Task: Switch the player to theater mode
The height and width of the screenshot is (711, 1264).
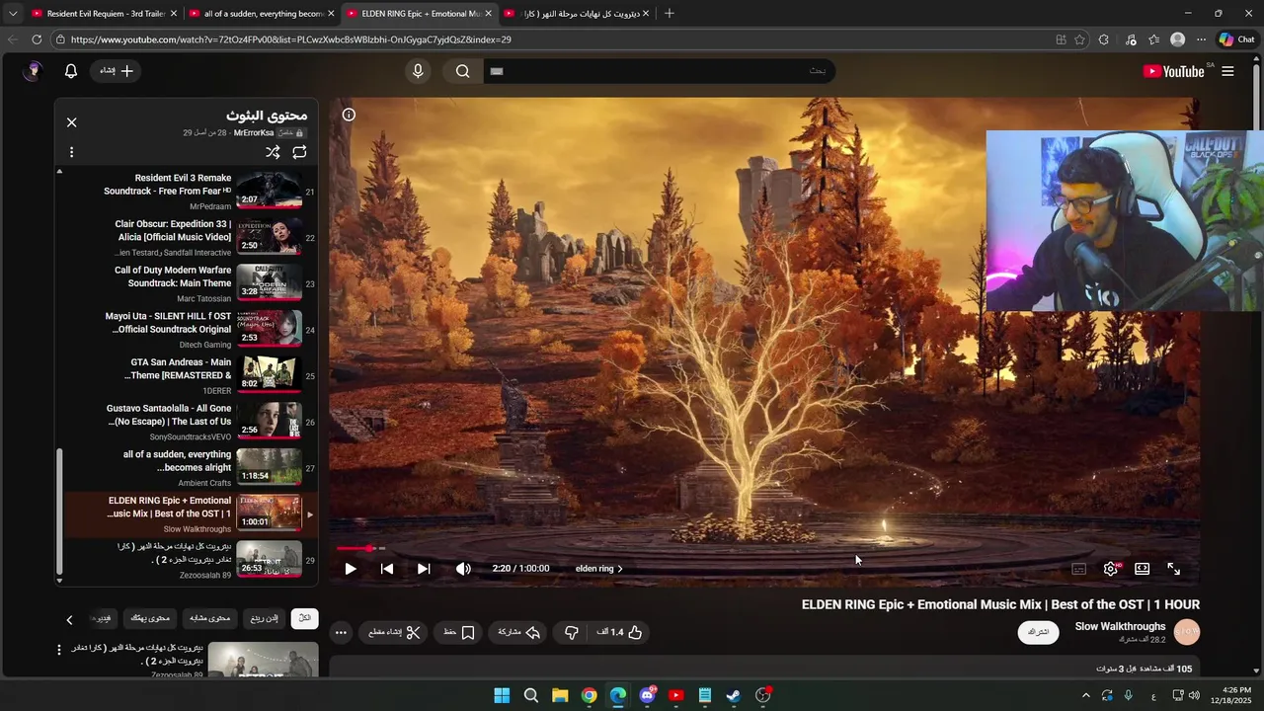Action: pos(1143,569)
